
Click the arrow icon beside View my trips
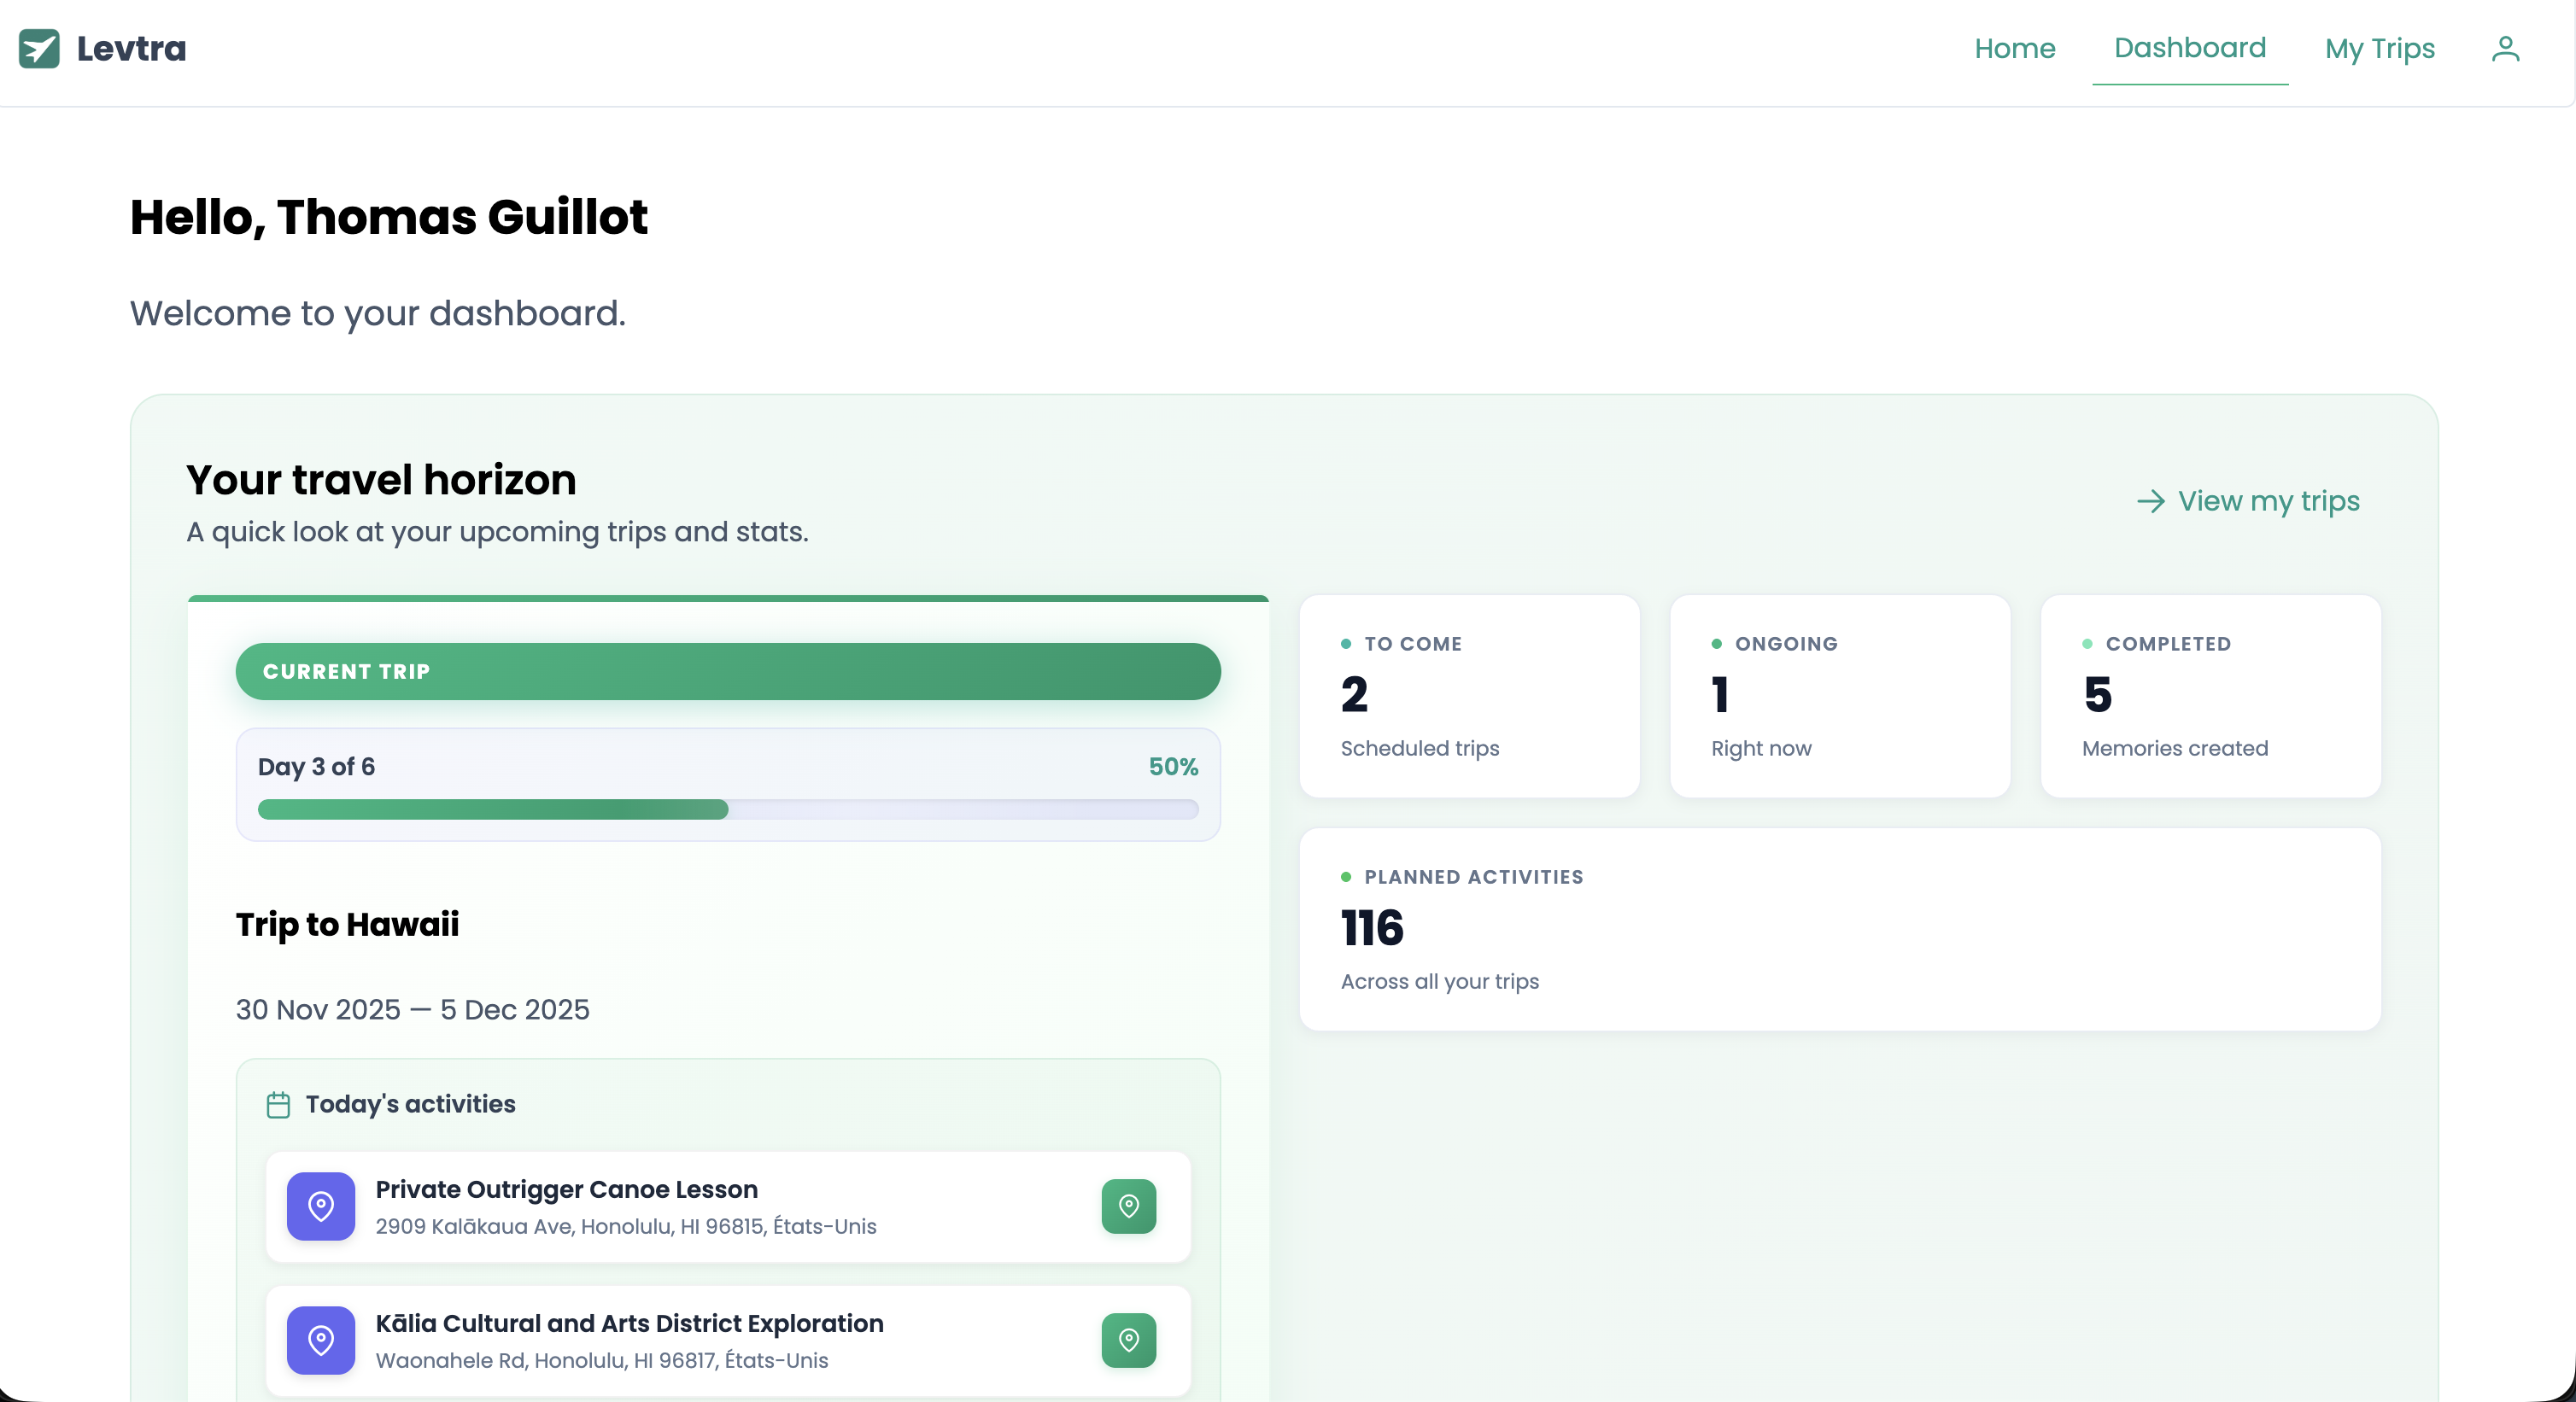coord(2150,503)
